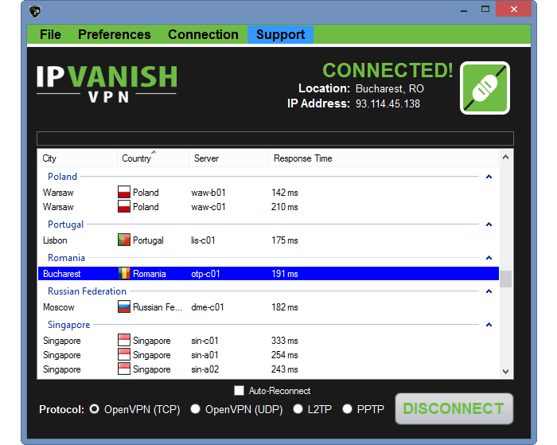The image size is (557, 445).
Task: Select the Warsaw waw-c01 server row
Action: click(x=268, y=206)
